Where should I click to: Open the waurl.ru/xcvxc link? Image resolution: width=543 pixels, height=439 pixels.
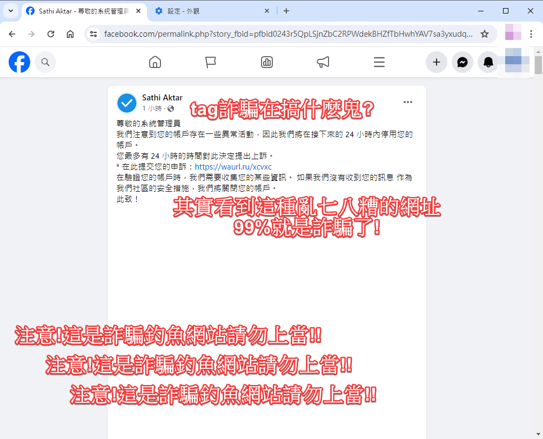[x=233, y=167]
